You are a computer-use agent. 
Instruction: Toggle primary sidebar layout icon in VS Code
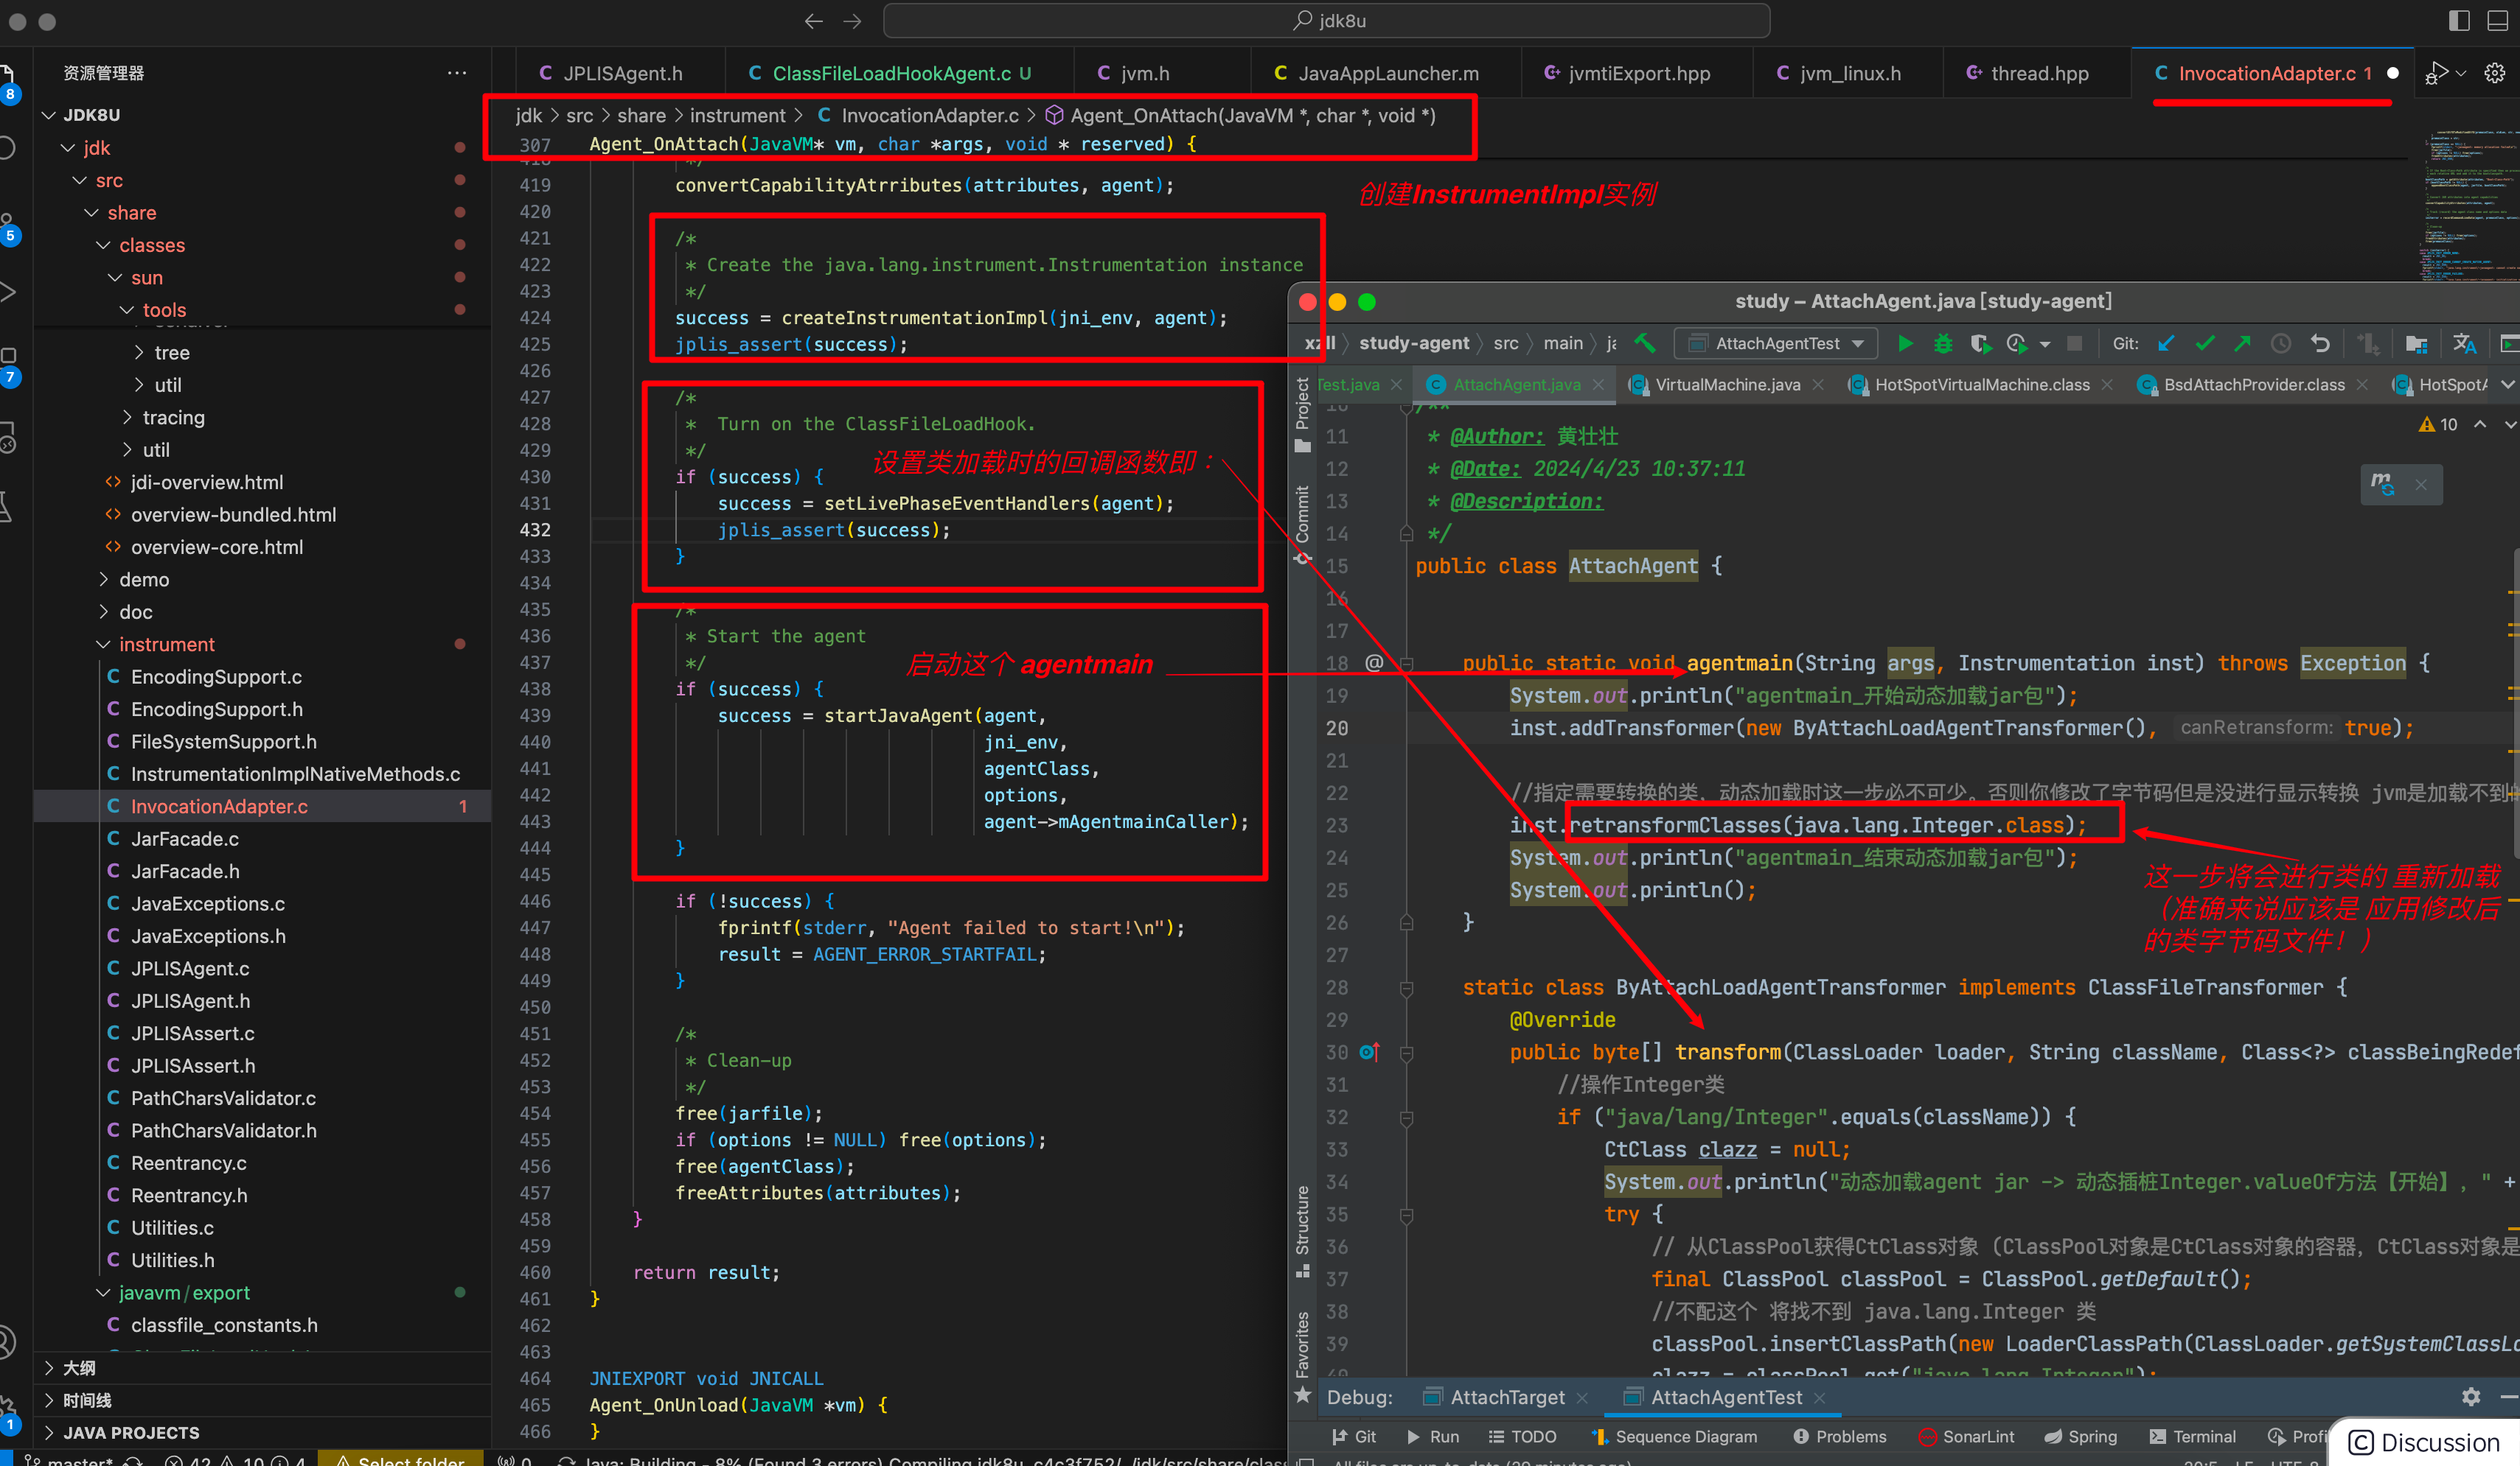click(x=2459, y=20)
